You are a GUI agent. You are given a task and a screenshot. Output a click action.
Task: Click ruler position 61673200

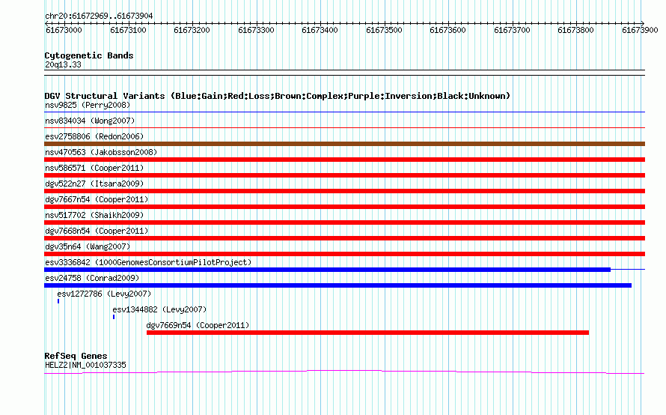[192, 30]
